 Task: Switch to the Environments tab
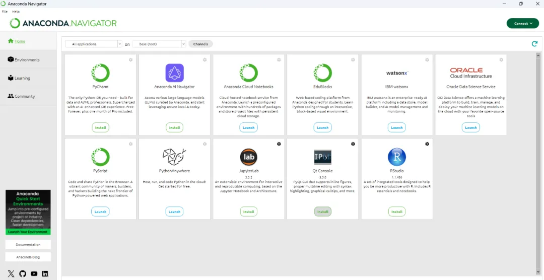tap(28, 60)
